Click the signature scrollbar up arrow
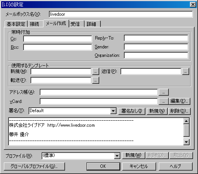 pyautogui.click(x=186, y=121)
